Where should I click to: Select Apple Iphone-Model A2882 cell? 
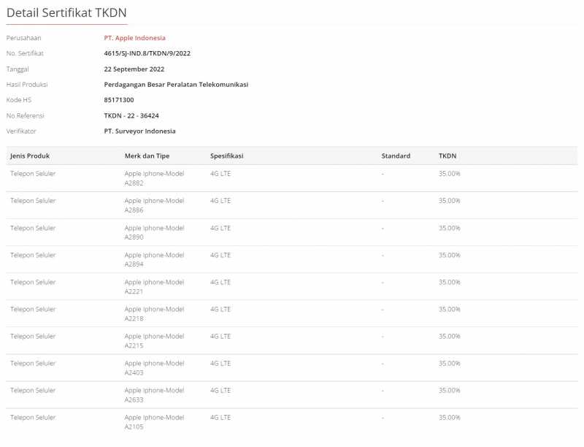click(x=155, y=178)
